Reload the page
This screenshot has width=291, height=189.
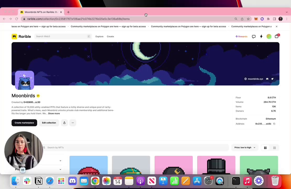click(17, 19)
